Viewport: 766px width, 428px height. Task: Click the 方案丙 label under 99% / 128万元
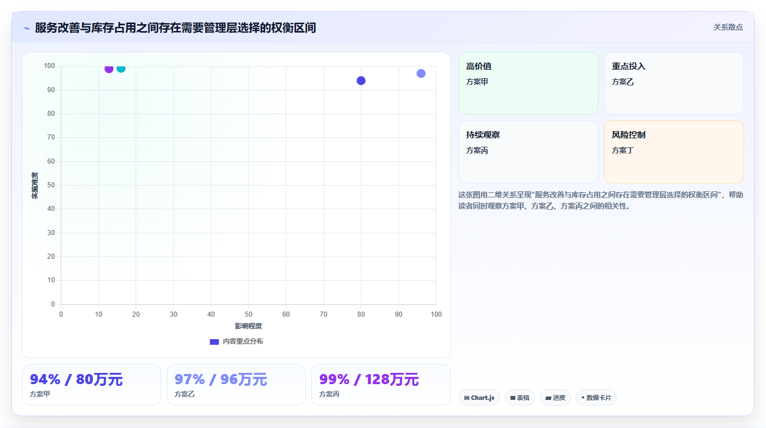click(x=329, y=394)
